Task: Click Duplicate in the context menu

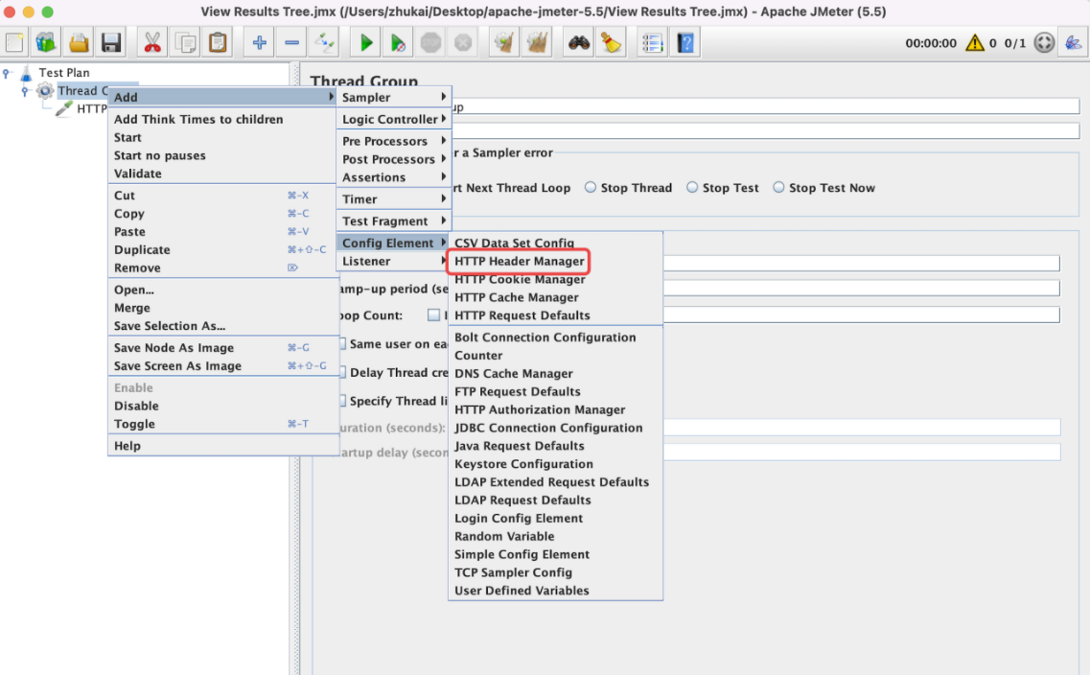Action: pyautogui.click(x=142, y=249)
